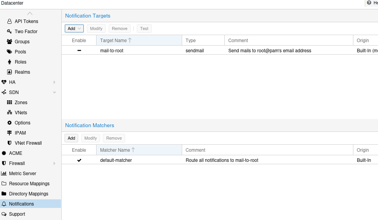Toggle enable checkmark of default-matcher
Viewport: 378px width, 220px height.
click(x=79, y=160)
